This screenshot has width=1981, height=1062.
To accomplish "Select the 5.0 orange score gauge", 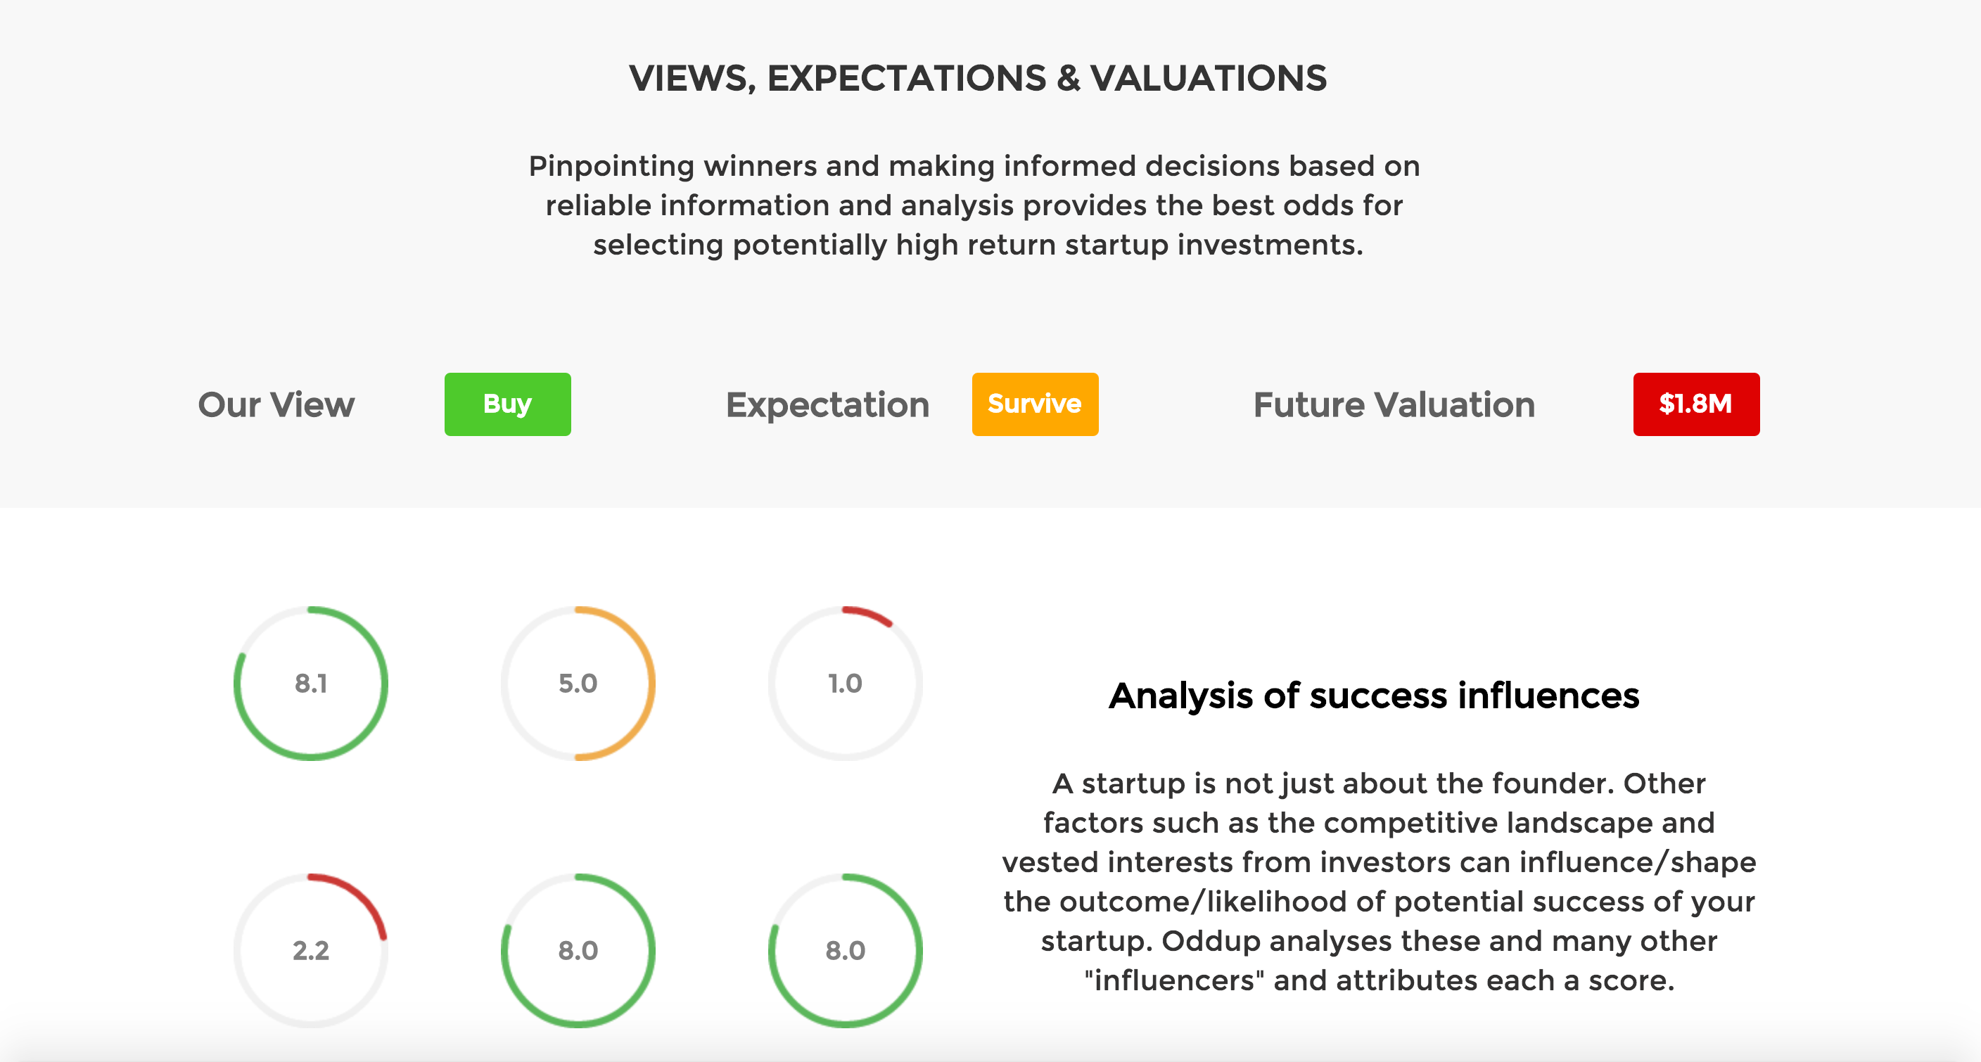I will tap(578, 684).
